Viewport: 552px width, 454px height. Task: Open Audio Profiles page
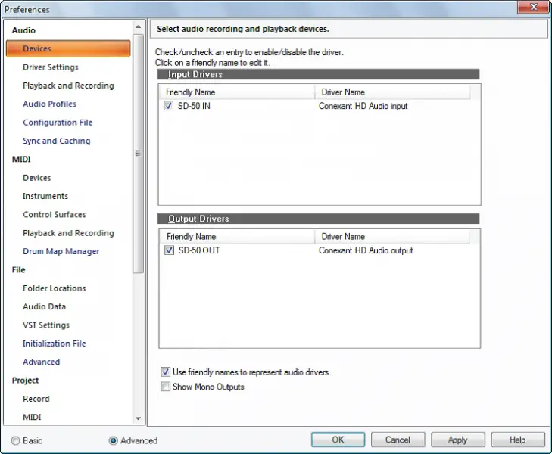pyautogui.click(x=50, y=104)
